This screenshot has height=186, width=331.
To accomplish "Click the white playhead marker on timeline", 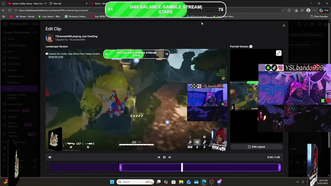I will (x=182, y=167).
